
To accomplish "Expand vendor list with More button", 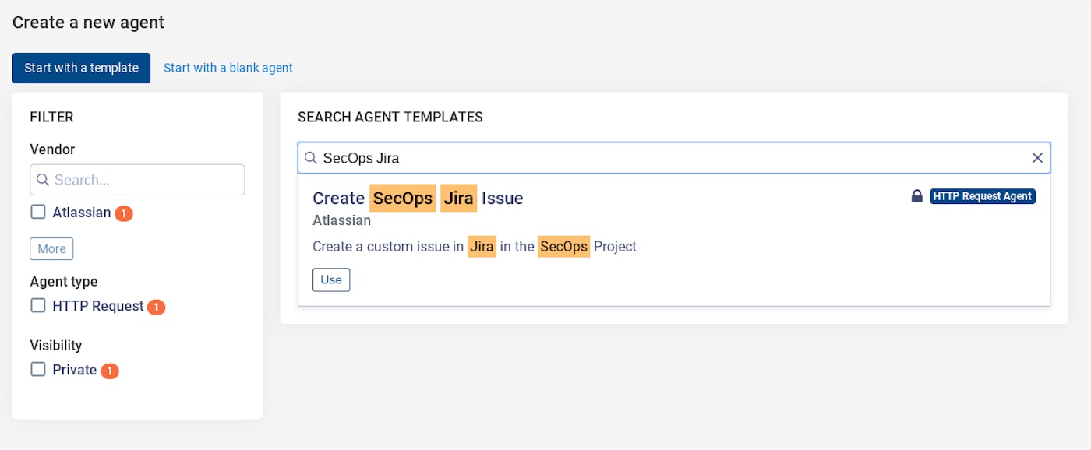I will [51, 249].
